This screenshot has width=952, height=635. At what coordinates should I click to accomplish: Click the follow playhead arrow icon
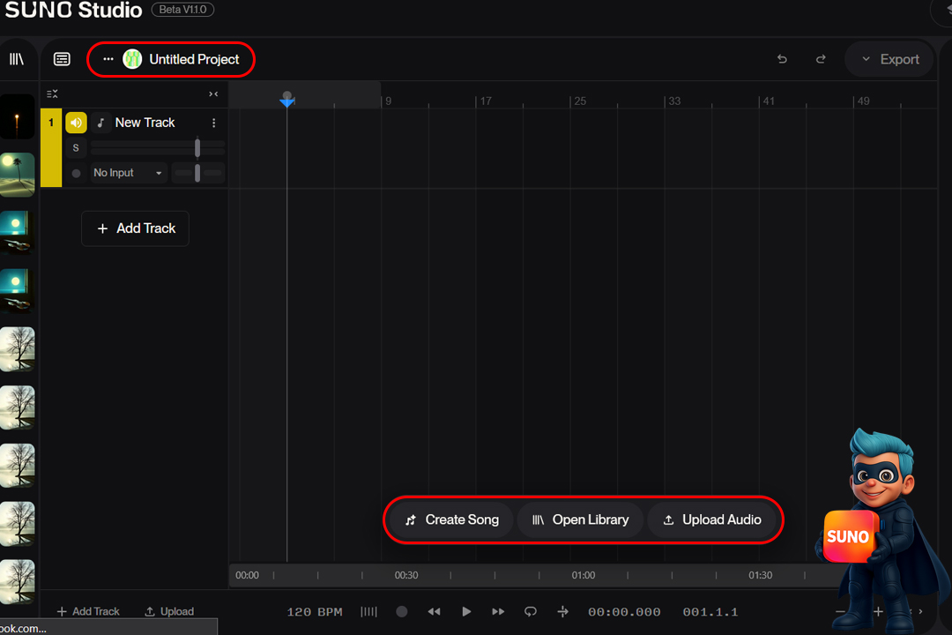(x=562, y=611)
